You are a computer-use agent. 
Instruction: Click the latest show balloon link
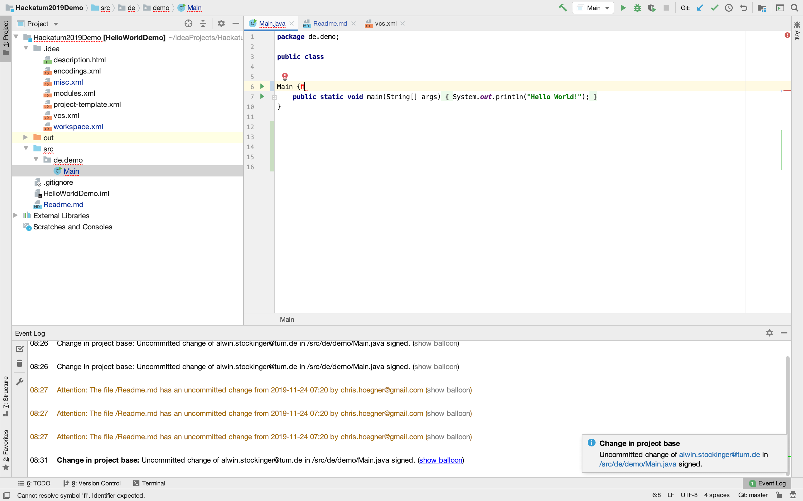coord(441,460)
